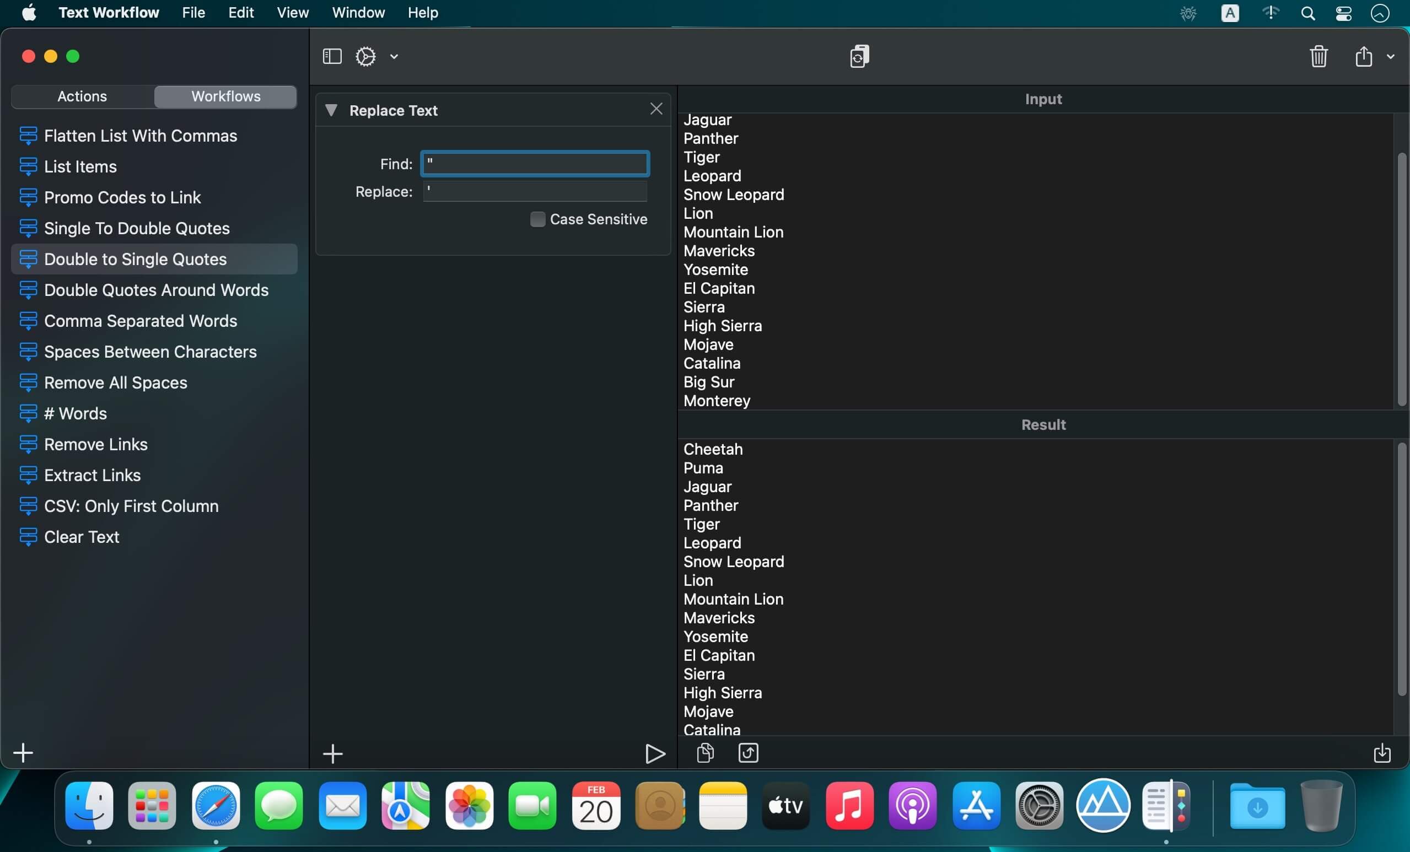Toggle the sidebar visibility icon
1410x852 pixels.
point(332,56)
